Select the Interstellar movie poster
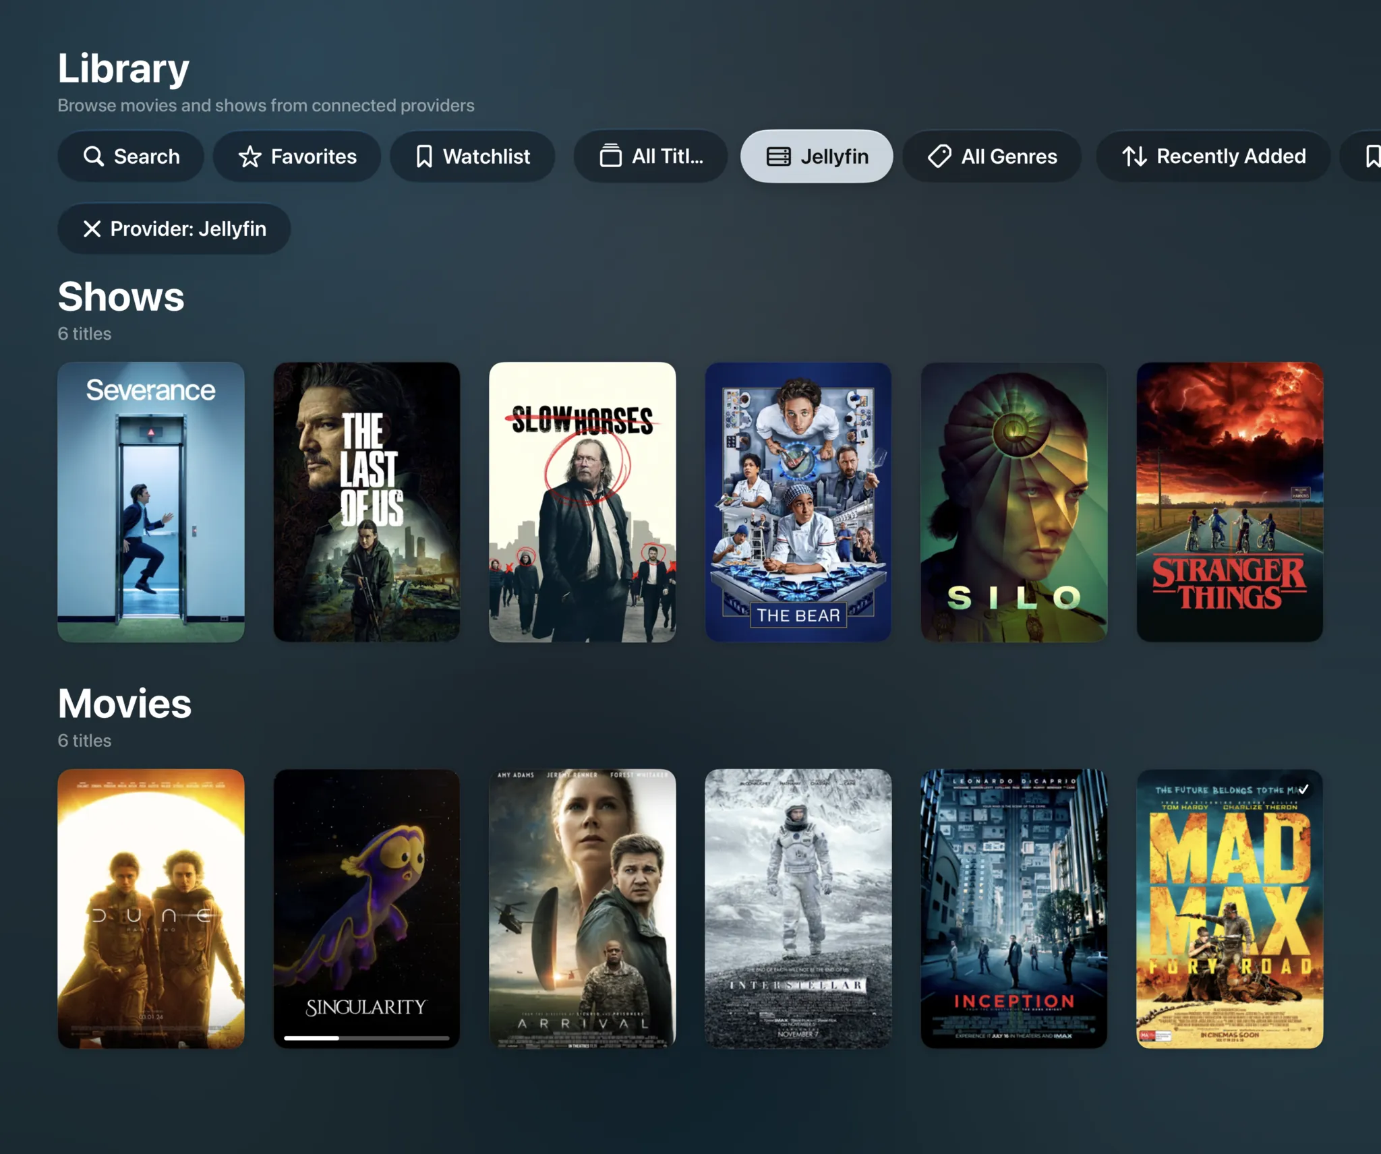The image size is (1381, 1154). [x=798, y=909]
